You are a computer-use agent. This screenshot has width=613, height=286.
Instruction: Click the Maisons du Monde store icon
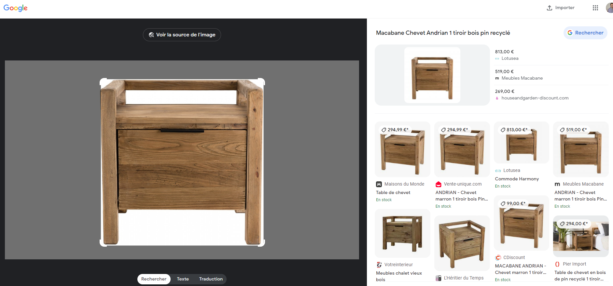379,184
